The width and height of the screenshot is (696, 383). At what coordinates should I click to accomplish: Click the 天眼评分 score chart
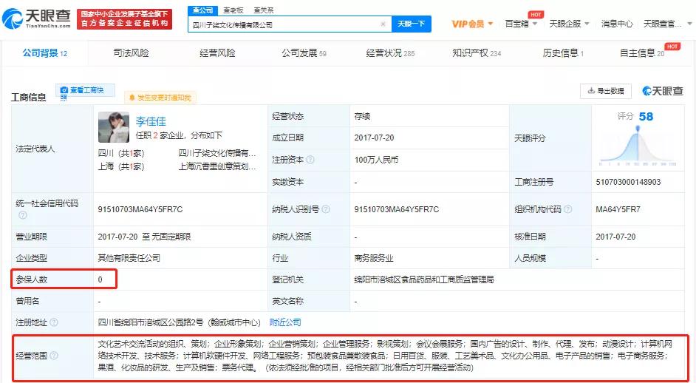[638, 146]
